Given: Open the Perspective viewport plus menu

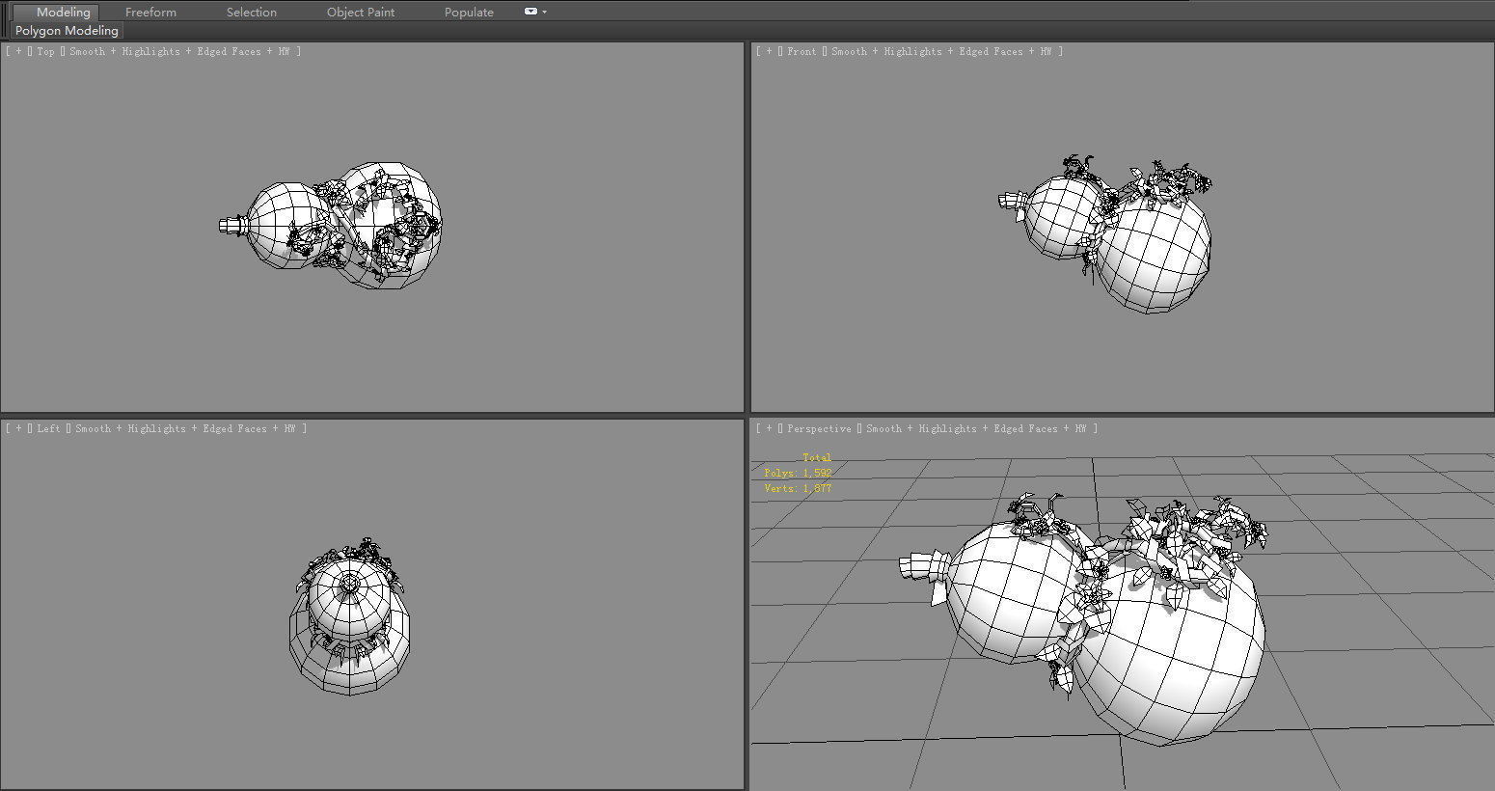Looking at the screenshot, I should [769, 428].
